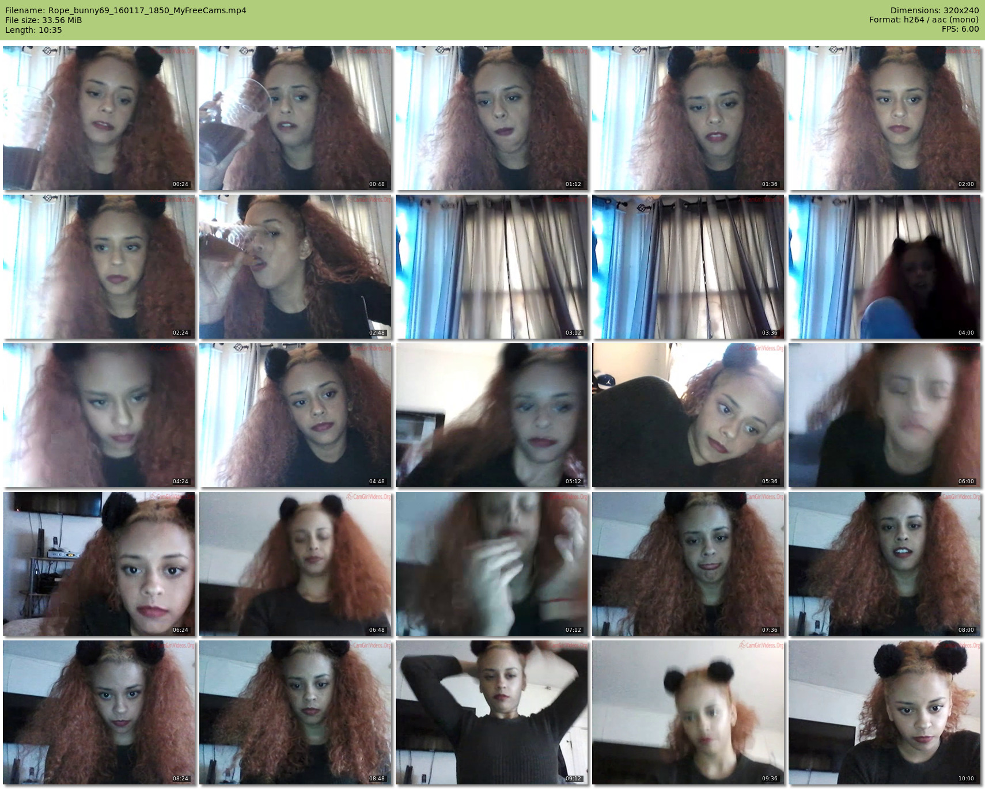
Task: Click the curtain frame timestamped 03:36
Action: click(x=688, y=267)
